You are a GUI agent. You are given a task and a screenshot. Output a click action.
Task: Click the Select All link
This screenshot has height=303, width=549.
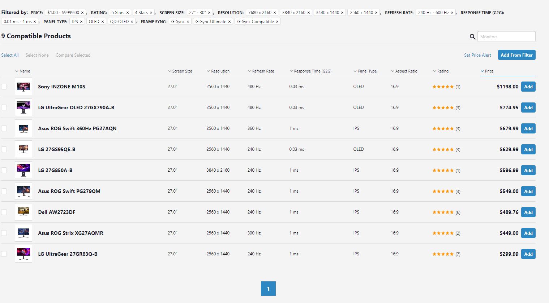pyautogui.click(x=10, y=55)
